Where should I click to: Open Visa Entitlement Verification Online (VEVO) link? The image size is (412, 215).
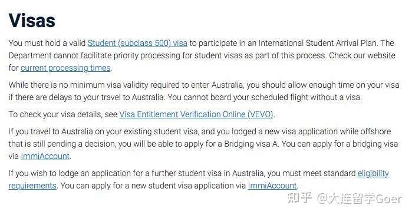196,114
